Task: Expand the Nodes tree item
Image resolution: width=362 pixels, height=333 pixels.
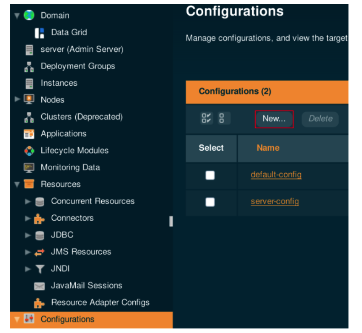Action: pyautogui.click(x=17, y=99)
